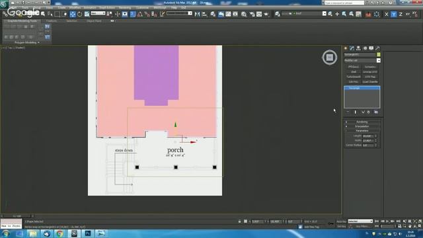This screenshot has height=238, width=423.
Task: Click the Mirror tool icon
Action: click(x=197, y=14)
